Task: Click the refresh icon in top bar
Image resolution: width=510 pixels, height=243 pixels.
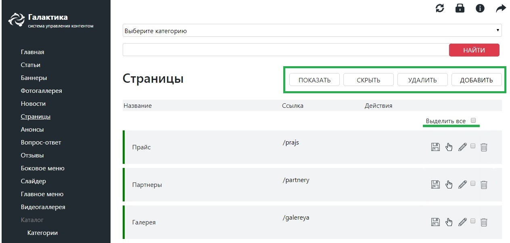Action: [440, 8]
